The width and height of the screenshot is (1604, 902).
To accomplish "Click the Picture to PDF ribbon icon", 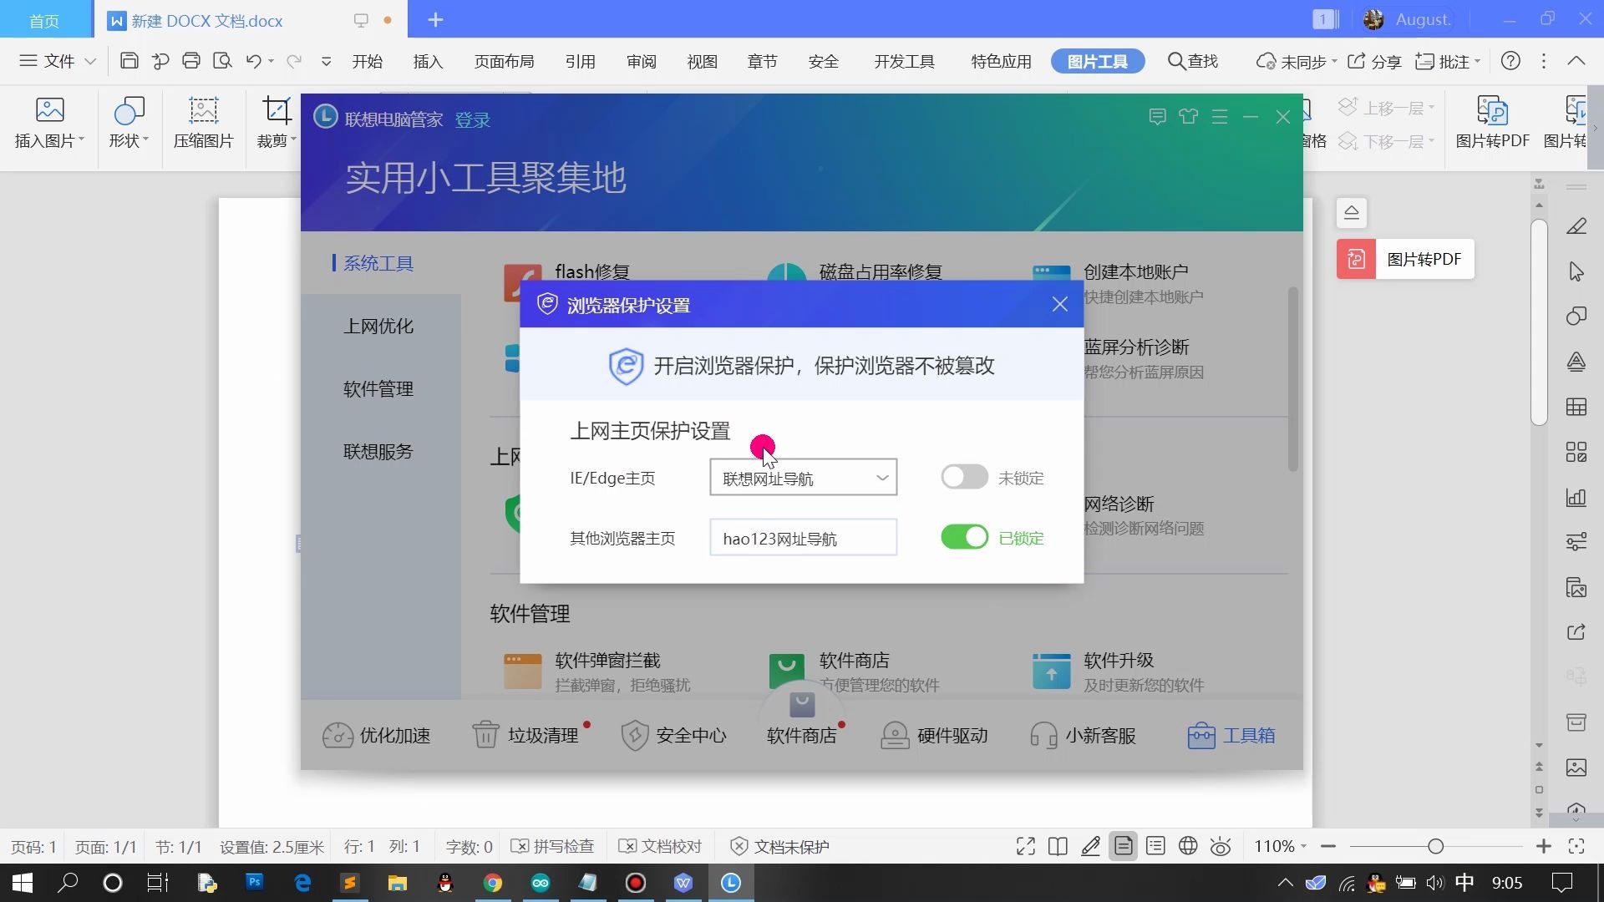I will coord(1492,123).
